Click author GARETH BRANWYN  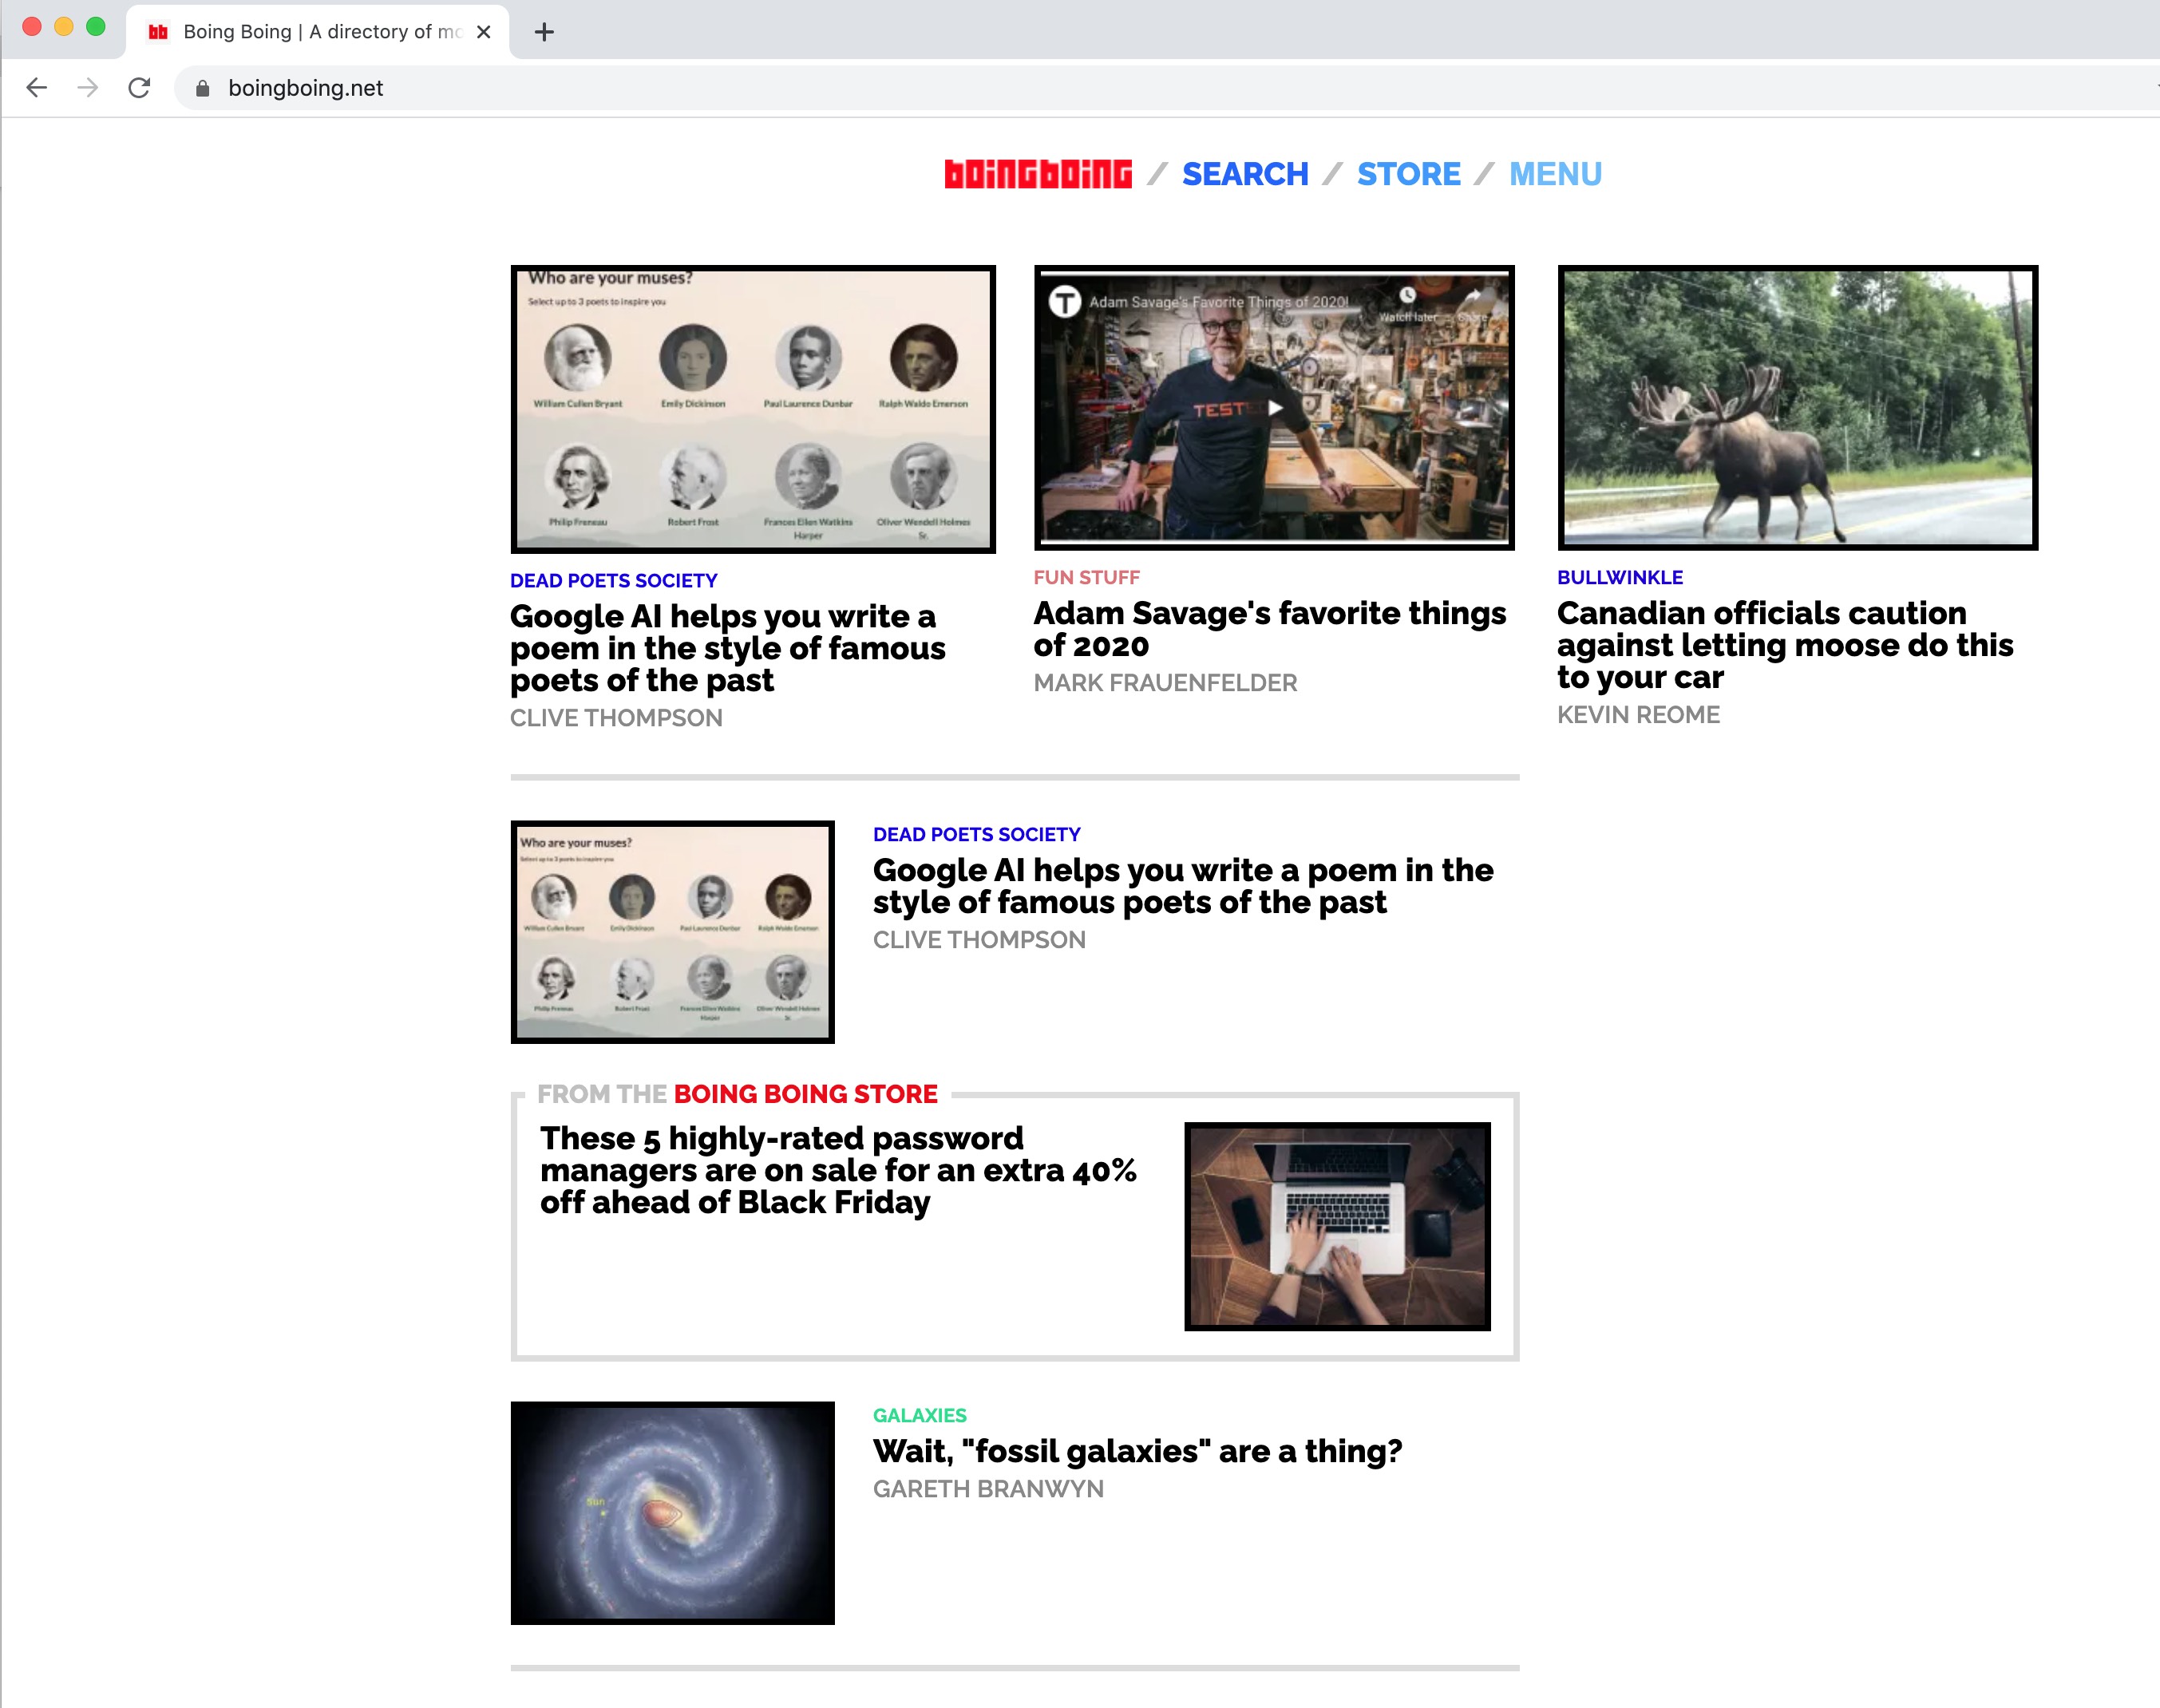click(x=988, y=1489)
